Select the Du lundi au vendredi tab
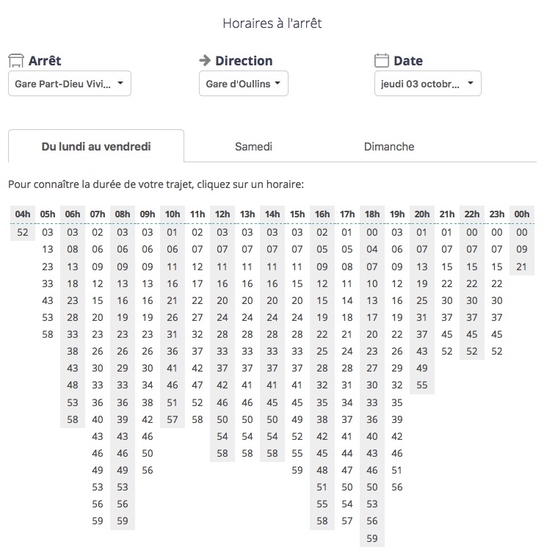544x550 pixels. tap(96, 147)
